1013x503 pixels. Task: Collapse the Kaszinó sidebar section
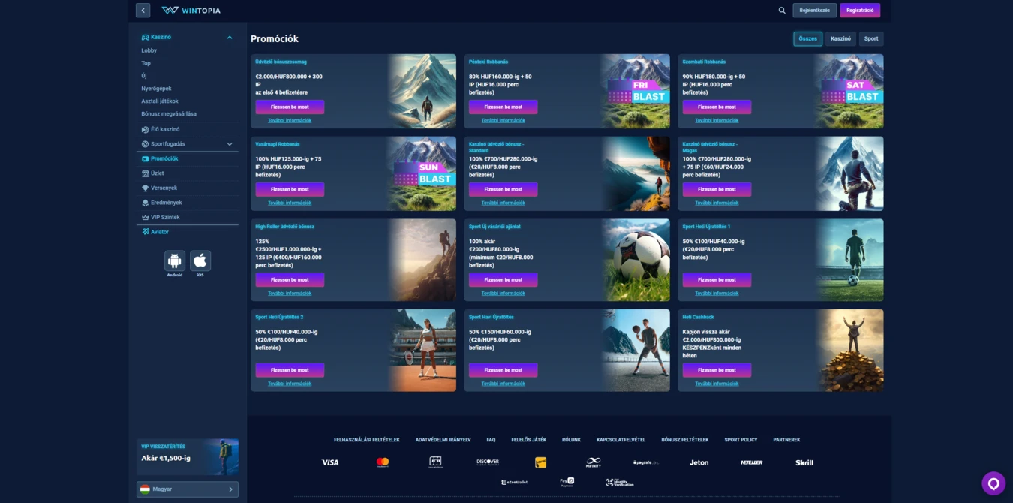click(230, 38)
